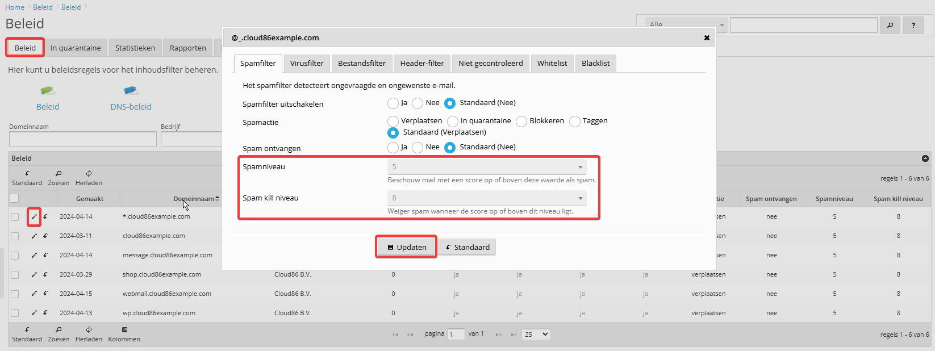The height and width of the screenshot is (351, 935).
Task: Open the Niet gecontroleerd tab
Action: tap(491, 63)
